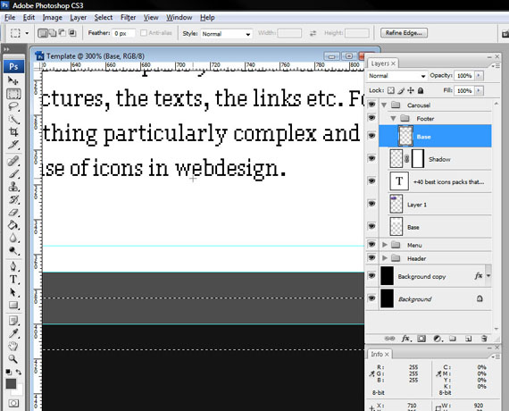Open the Layer menu
Image resolution: width=509 pixels, height=411 pixels.
point(79,18)
